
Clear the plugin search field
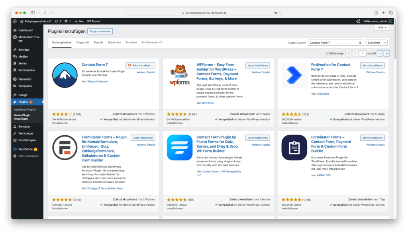point(360,43)
